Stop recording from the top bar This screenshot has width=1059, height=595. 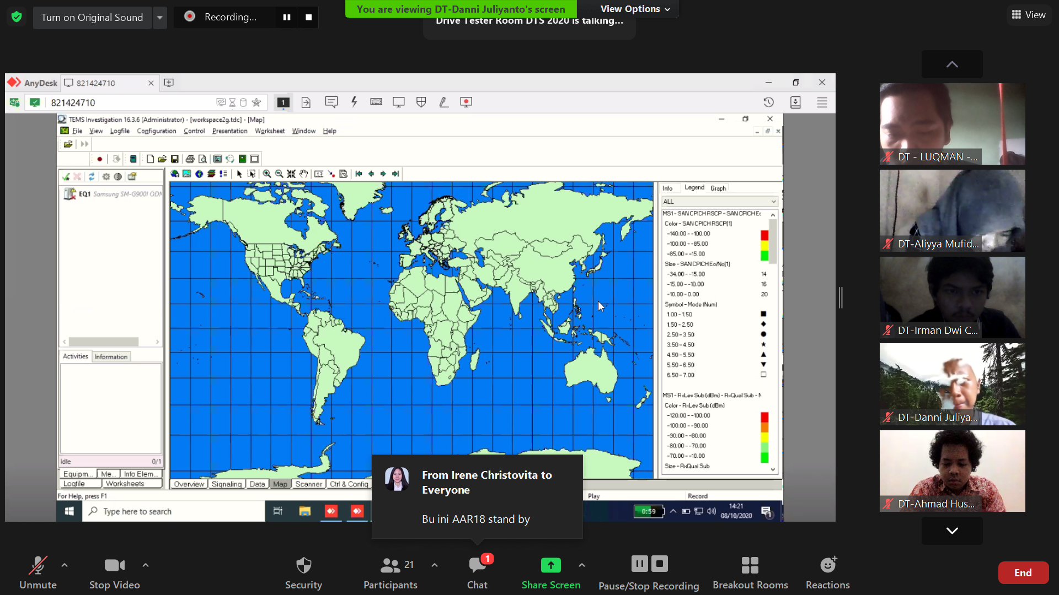[x=308, y=17]
